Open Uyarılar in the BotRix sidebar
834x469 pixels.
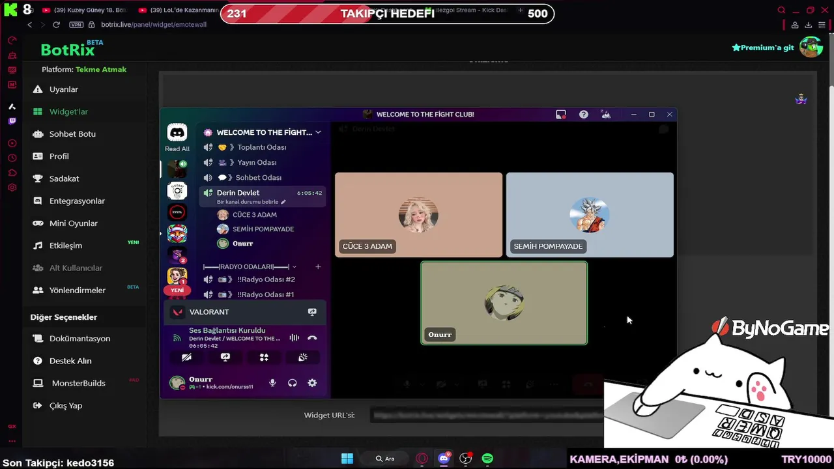(64, 89)
